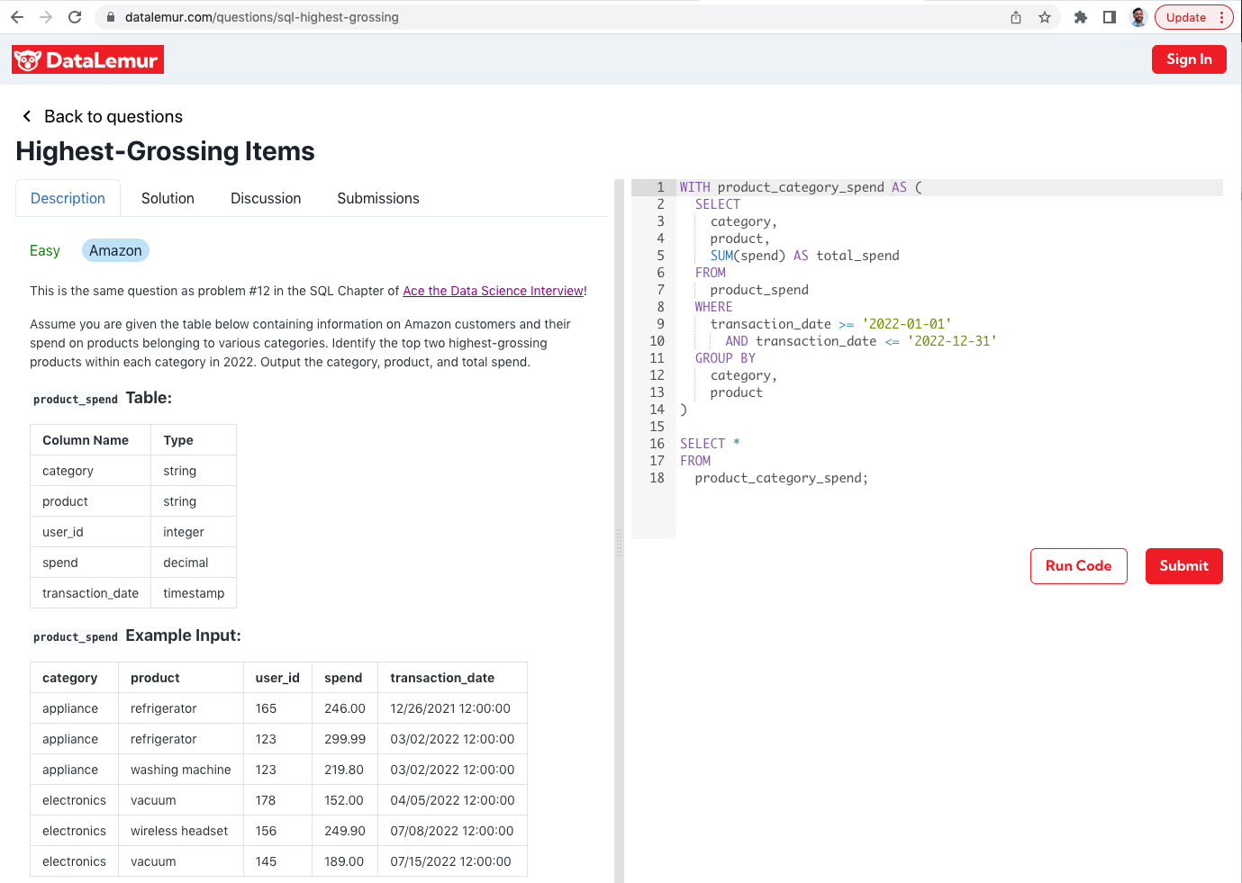Click the spend value 299.99
Viewport: 1242px width, 883px height.
(345, 739)
